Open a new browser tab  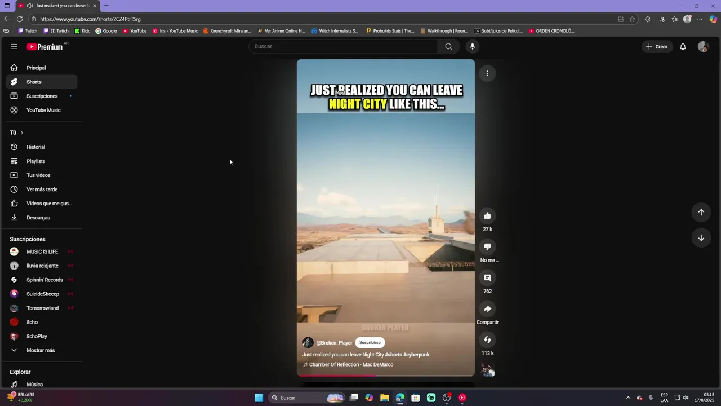point(106,6)
